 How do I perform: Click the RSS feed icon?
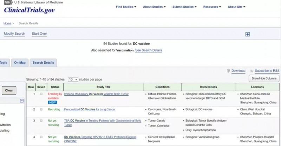pyautogui.click(x=251, y=71)
